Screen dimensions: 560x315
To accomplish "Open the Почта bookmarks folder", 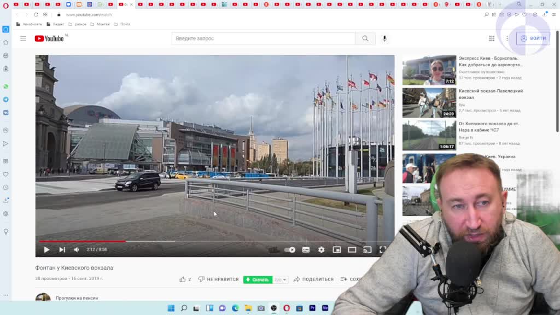I will pos(122,24).
